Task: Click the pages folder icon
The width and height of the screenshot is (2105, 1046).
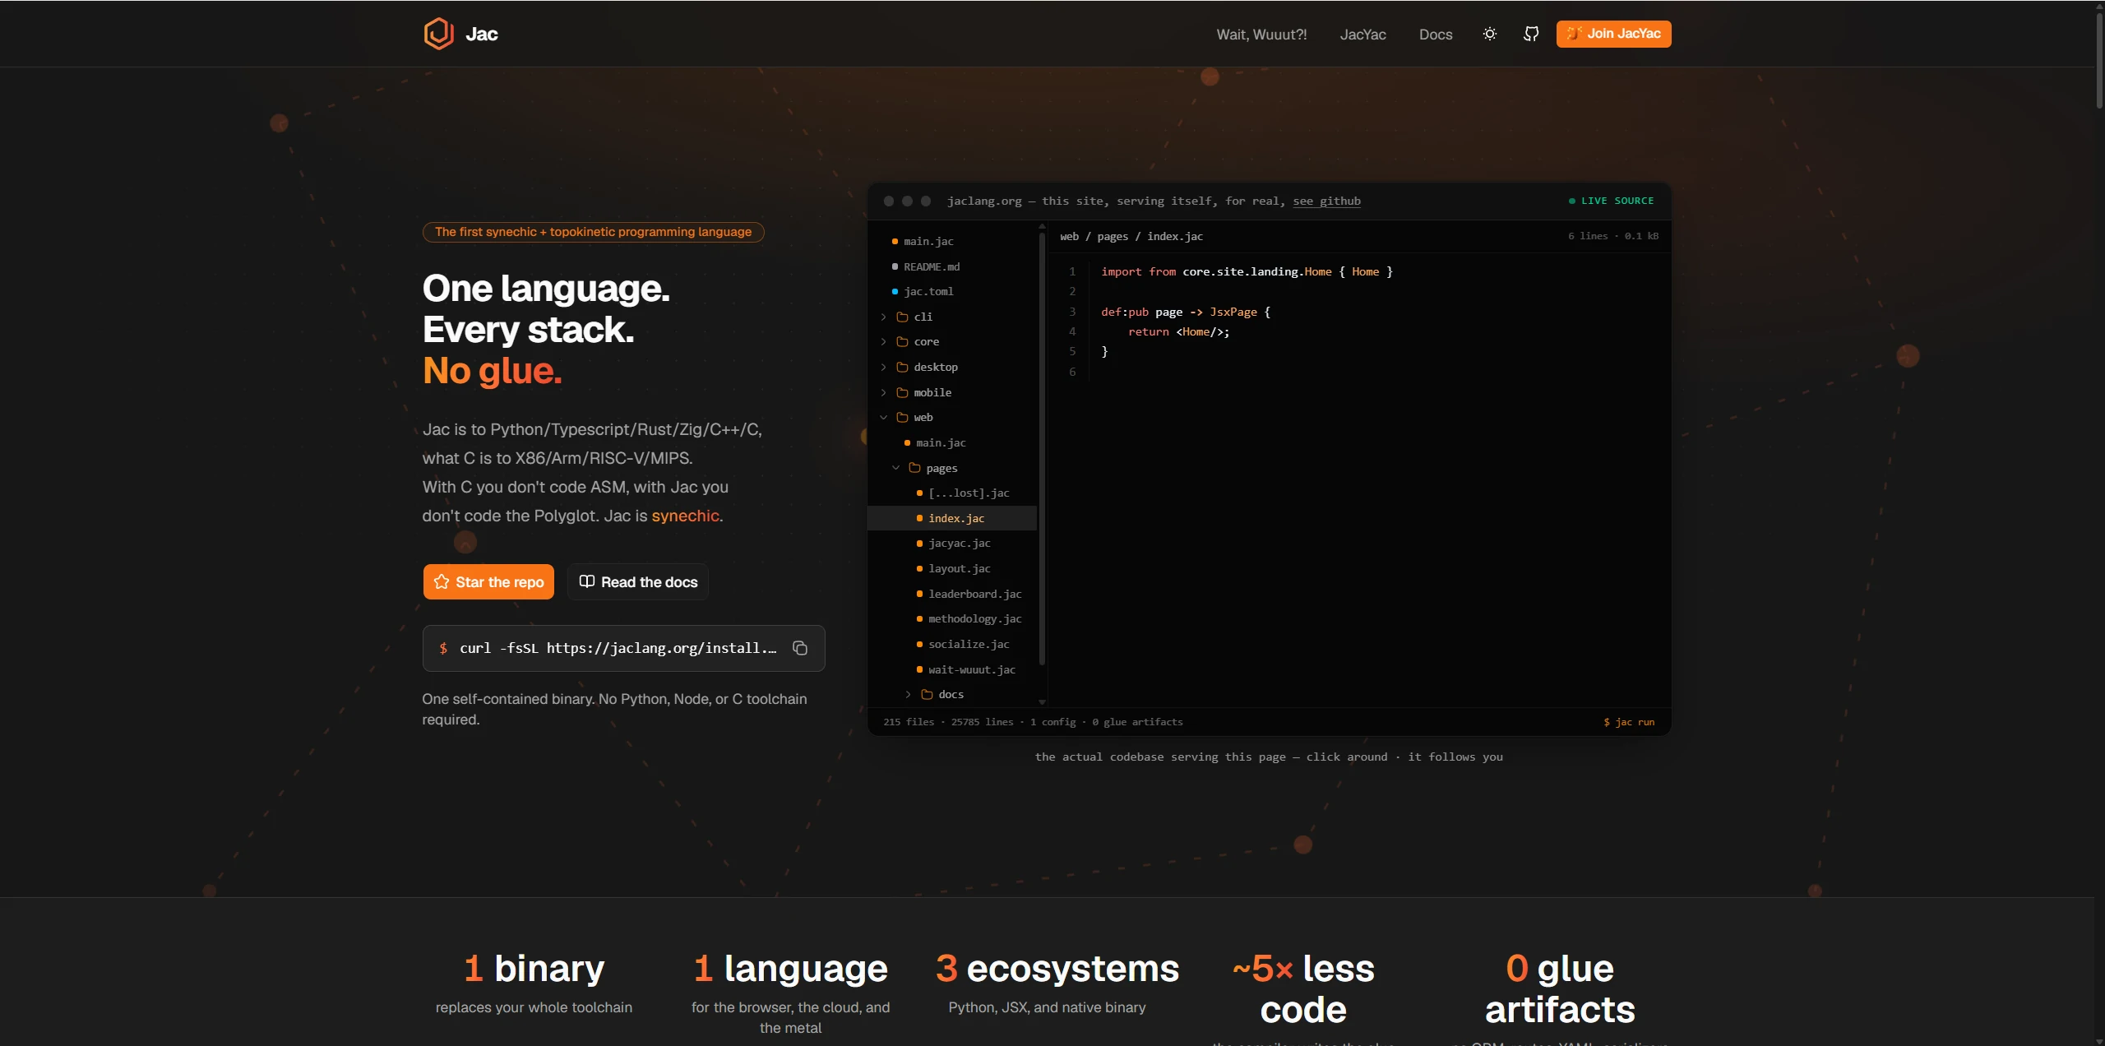Action: (914, 468)
